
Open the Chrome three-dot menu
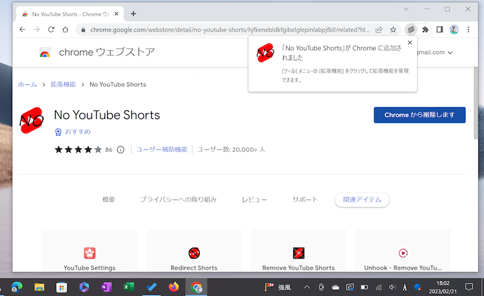[x=468, y=29]
